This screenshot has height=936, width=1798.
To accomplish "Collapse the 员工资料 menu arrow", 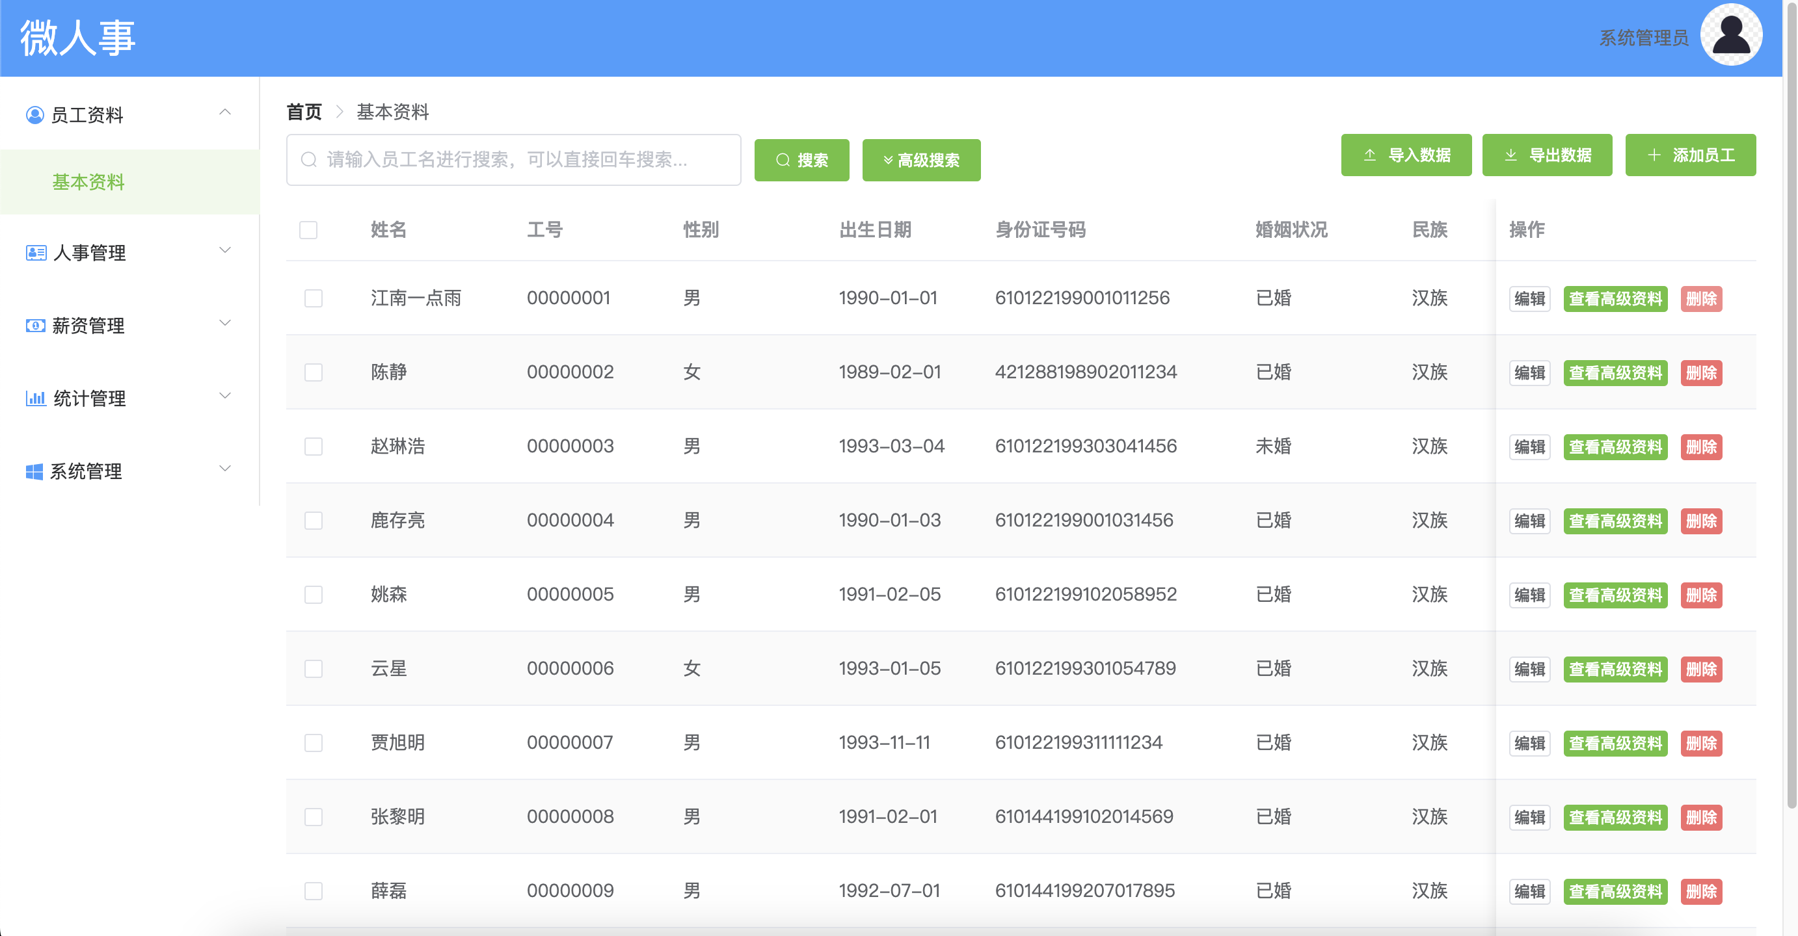I will click(225, 112).
